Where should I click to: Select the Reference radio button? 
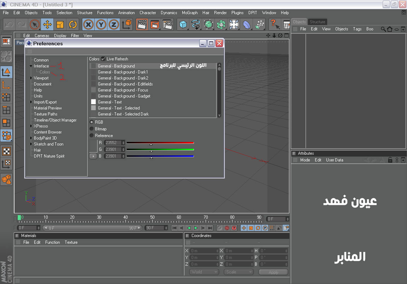tap(92, 136)
